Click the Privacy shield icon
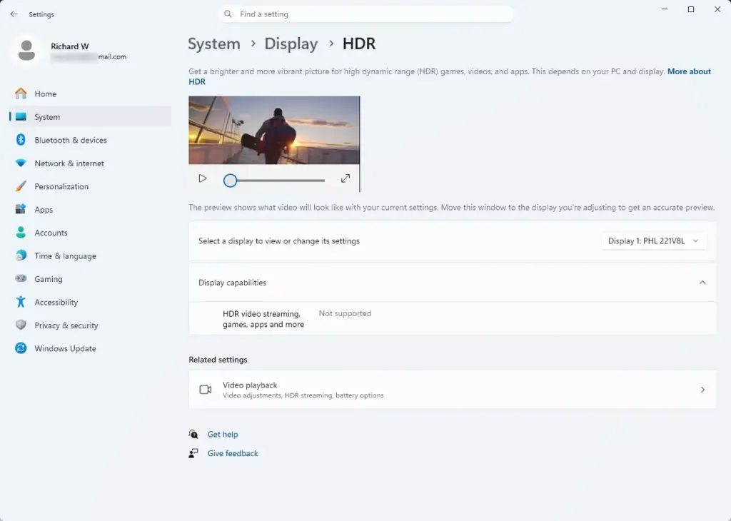The height and width of the screenshot is (521, 731). [21, 325]
